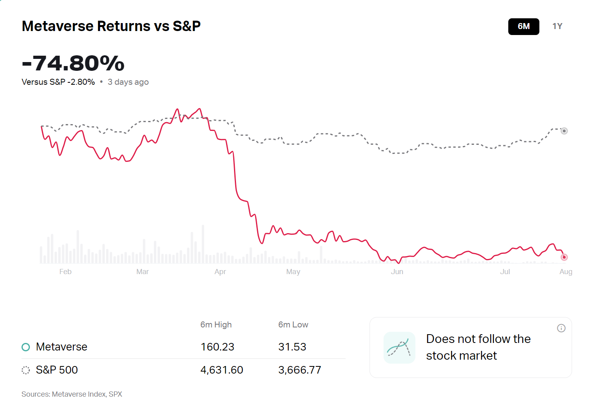Click the 6m Low column header
Viewport: 590px width, 405px height.
click(293, 325)
